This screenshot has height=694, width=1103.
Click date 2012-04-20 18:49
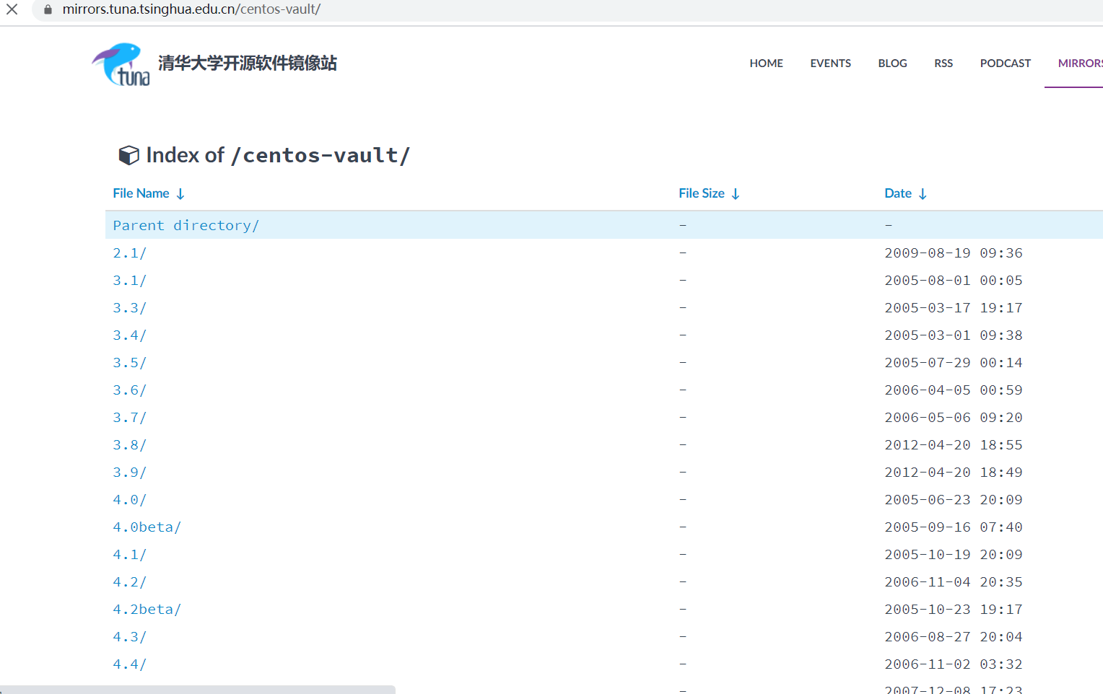coord(953,473)
